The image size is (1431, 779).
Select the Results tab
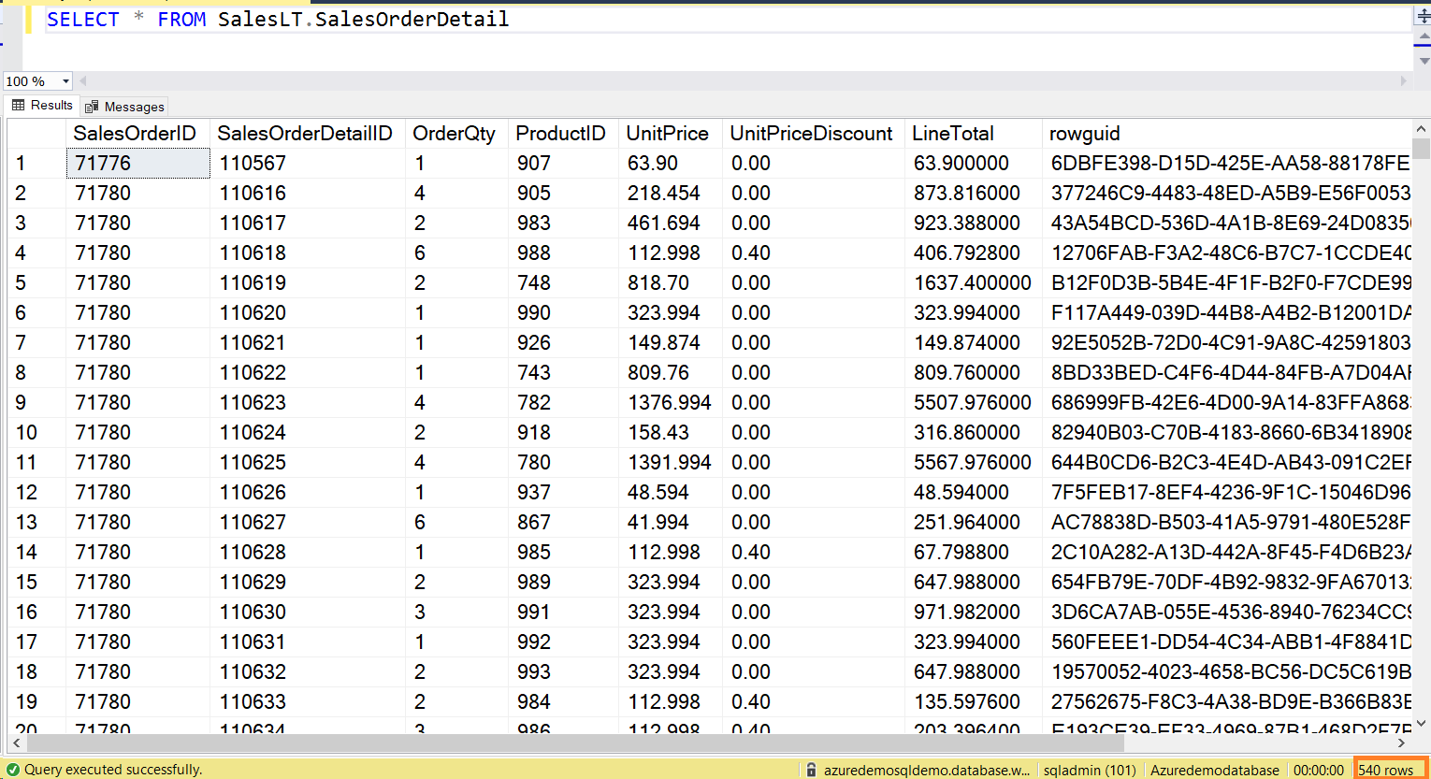click(41, 105)
